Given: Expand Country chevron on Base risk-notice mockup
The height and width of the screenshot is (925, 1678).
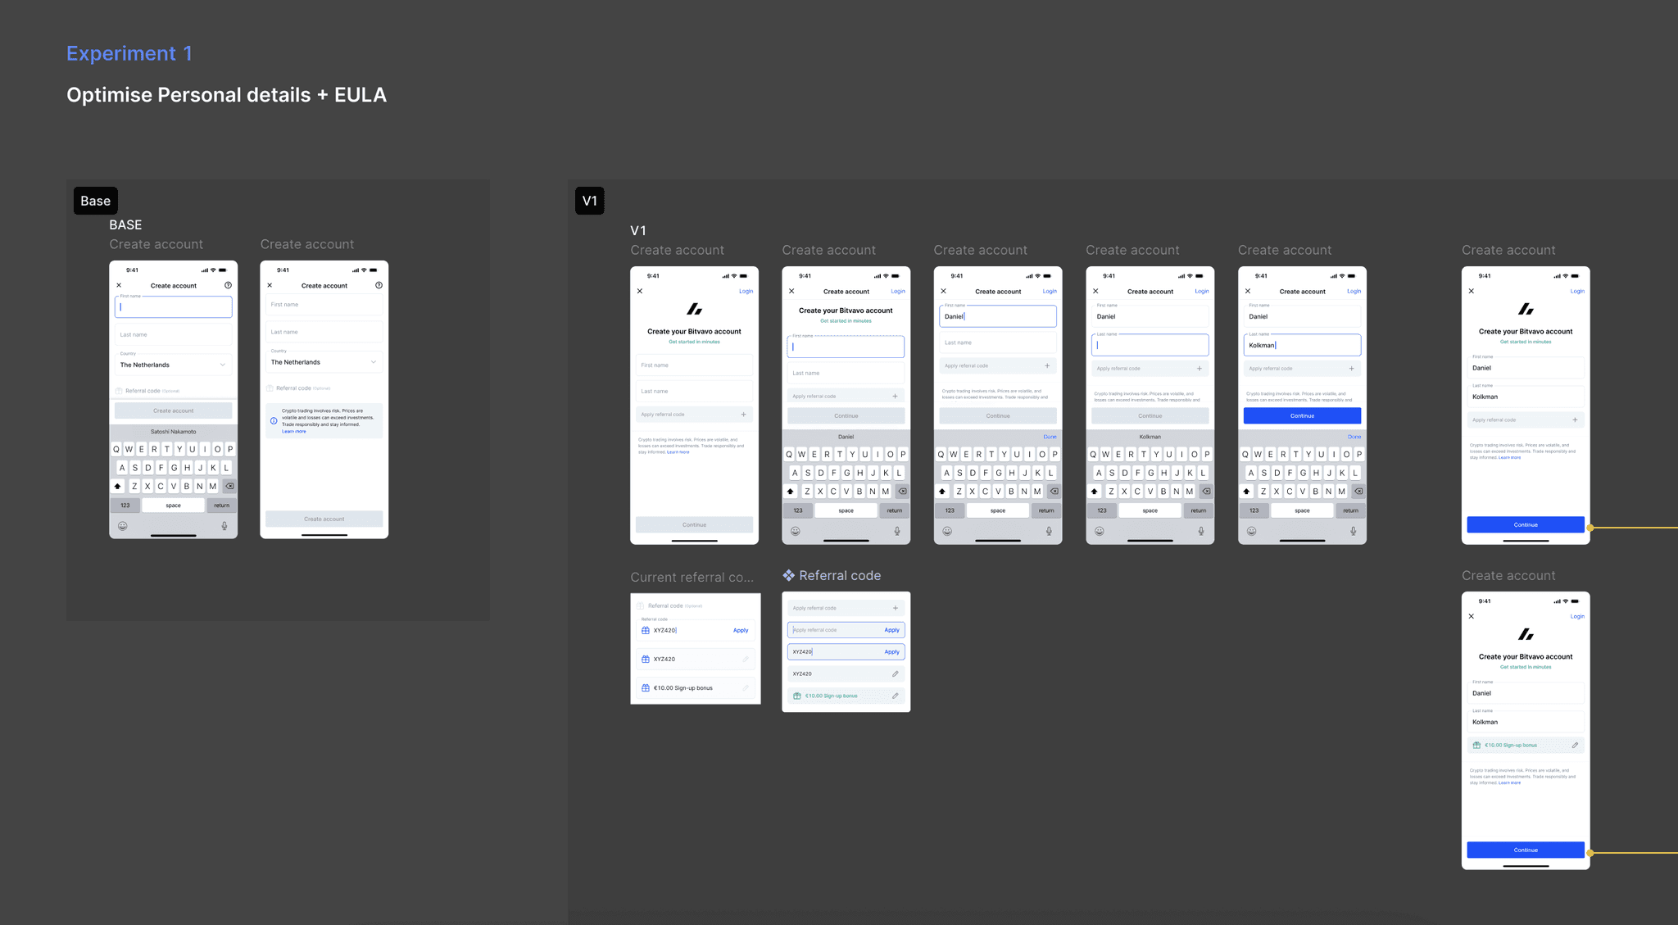Looking at the screenshot, I should click(374, 361).
